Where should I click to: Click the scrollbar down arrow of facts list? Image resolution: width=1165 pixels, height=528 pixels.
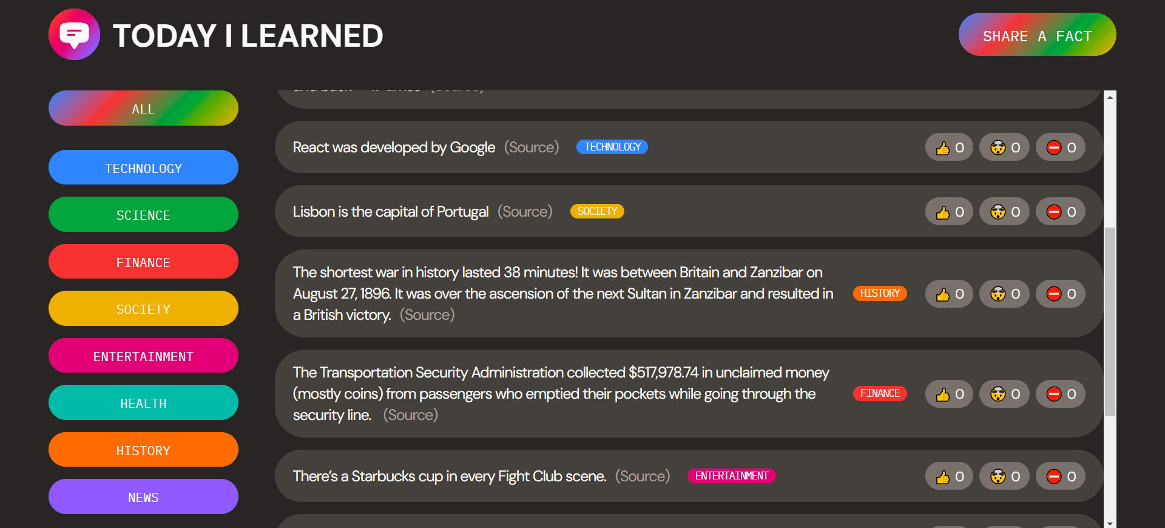tap(1110, 523)
